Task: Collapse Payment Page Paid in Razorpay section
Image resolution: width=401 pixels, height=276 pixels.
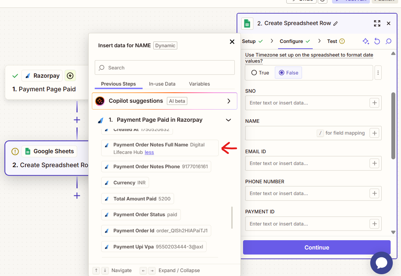Action: click(x=228, y=120)
